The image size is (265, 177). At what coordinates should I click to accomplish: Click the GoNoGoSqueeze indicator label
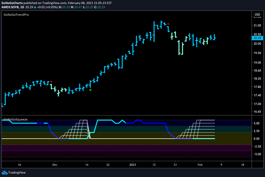(x=16, y=119)
